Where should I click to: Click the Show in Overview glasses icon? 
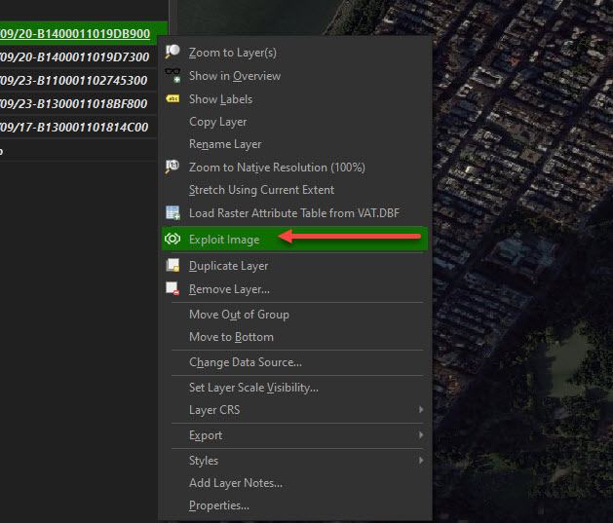pos(172,76)
